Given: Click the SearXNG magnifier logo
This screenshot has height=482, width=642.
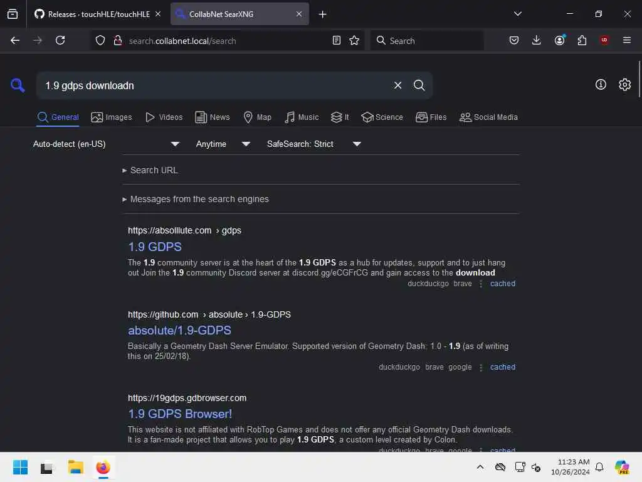Looking at the screenshot, I should pyautogui.click(x=18, y=85).
